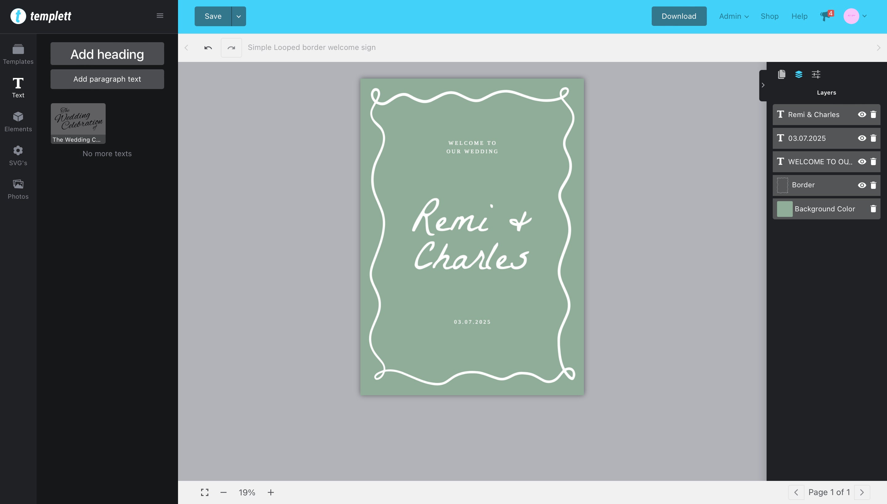
Task: Click the Add heading button
Action: pyautogui.click(x=107, y=54)
